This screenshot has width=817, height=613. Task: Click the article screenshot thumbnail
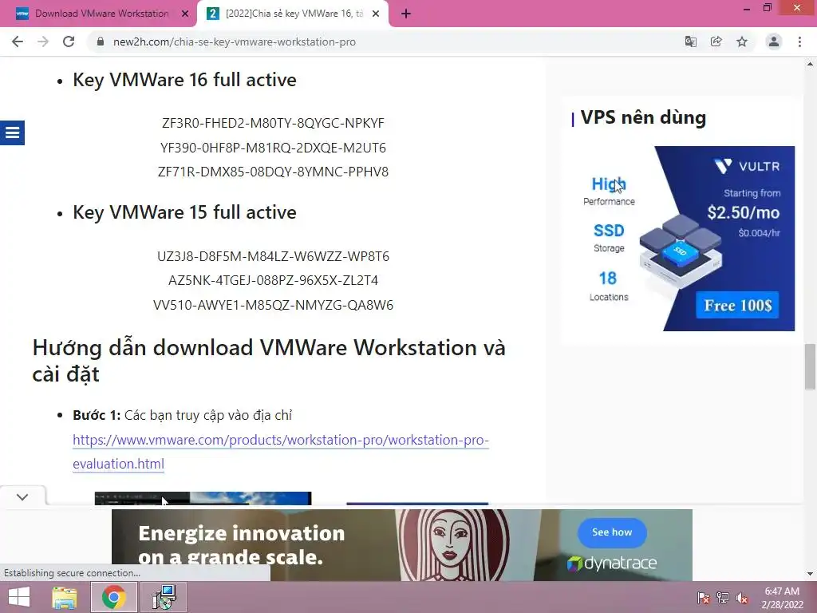203,498
